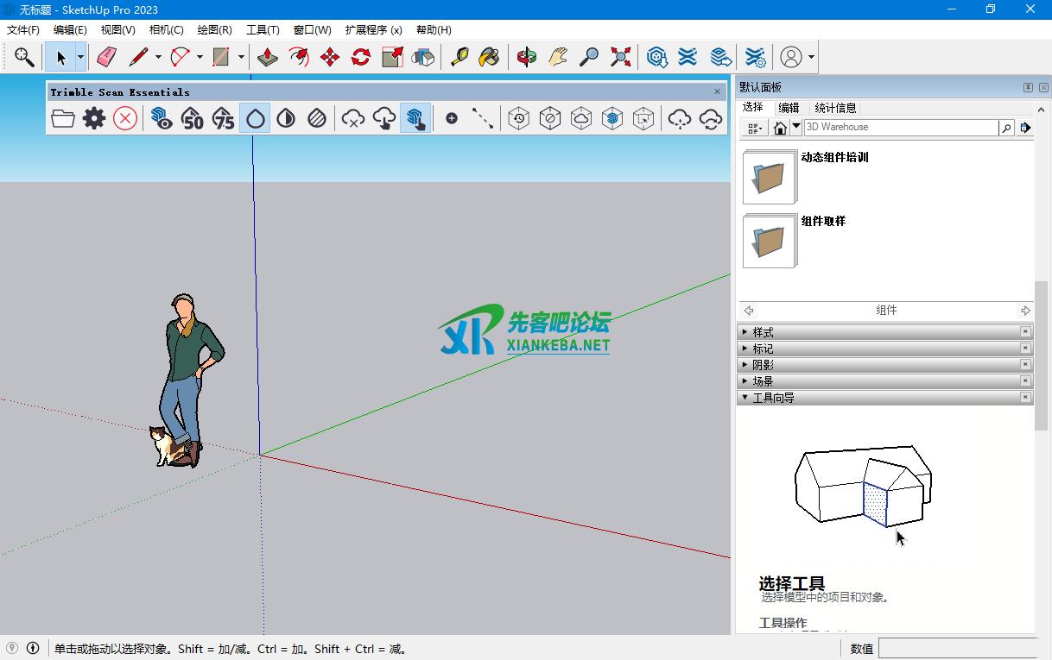
Task: Switch to the 统计信息 tab
Action: [835, 108]
